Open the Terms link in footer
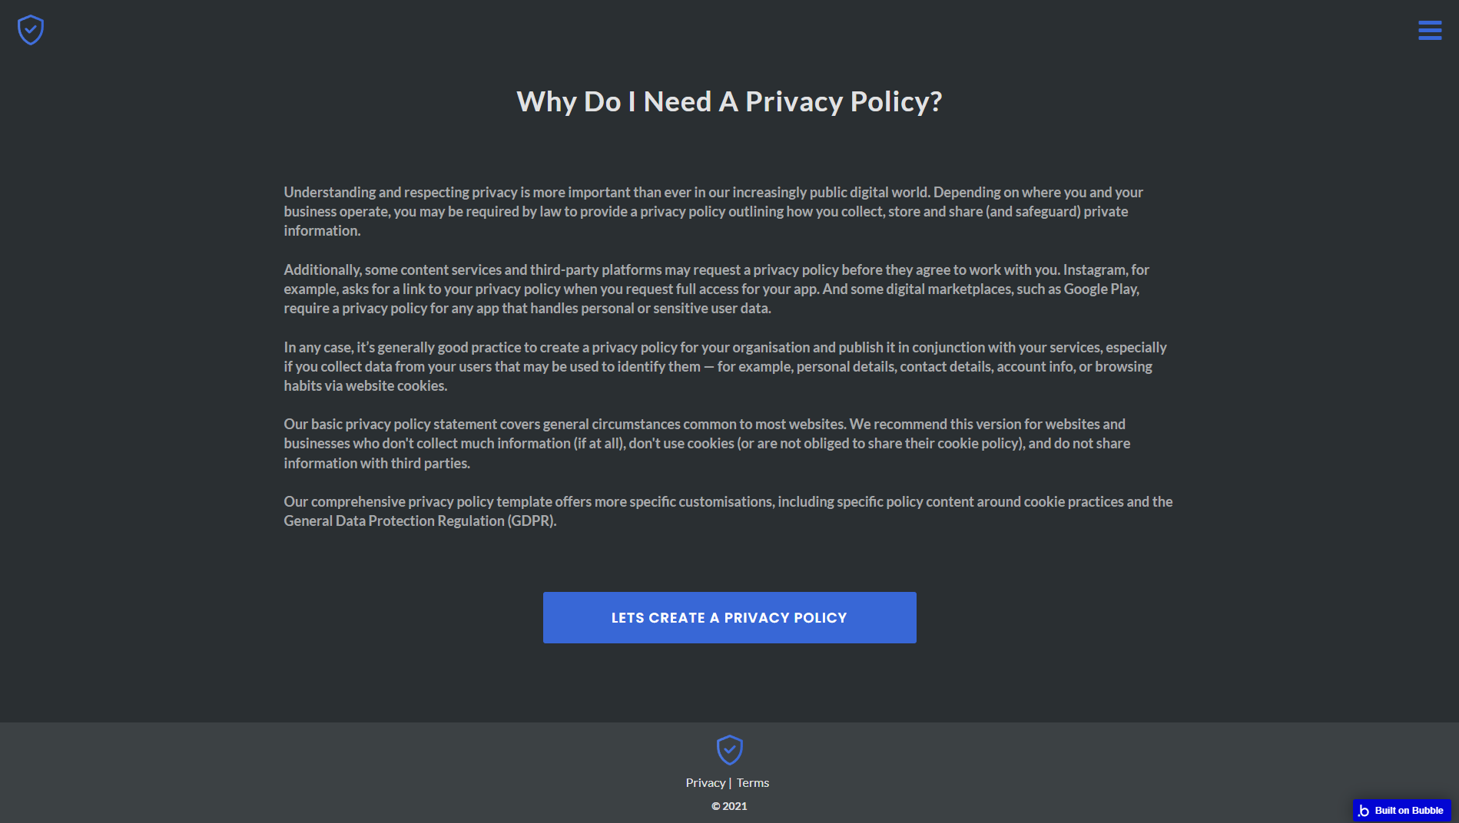The width and height of the screenshot is (1459, 823). (x=753, y=782)
